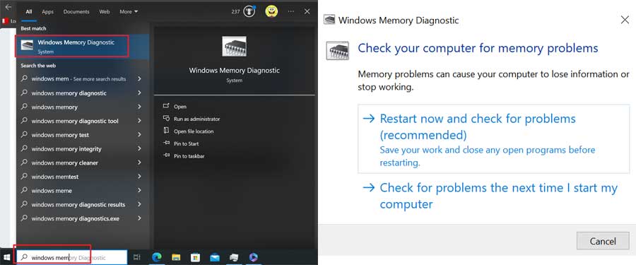Viewport: 636px width, 265px height.
Task: Click the small chip icon in dialog title bar
Action: point(329,20)
